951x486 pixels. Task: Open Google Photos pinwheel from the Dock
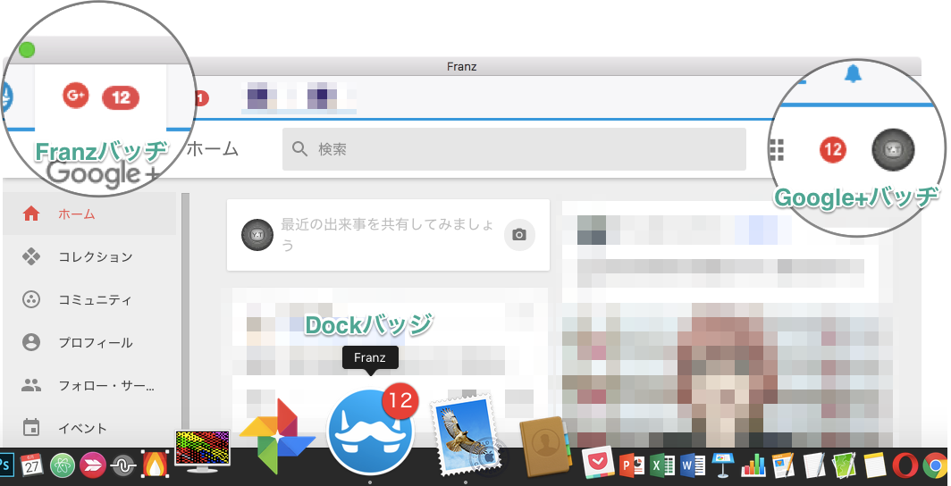click(x=277, y=436)
